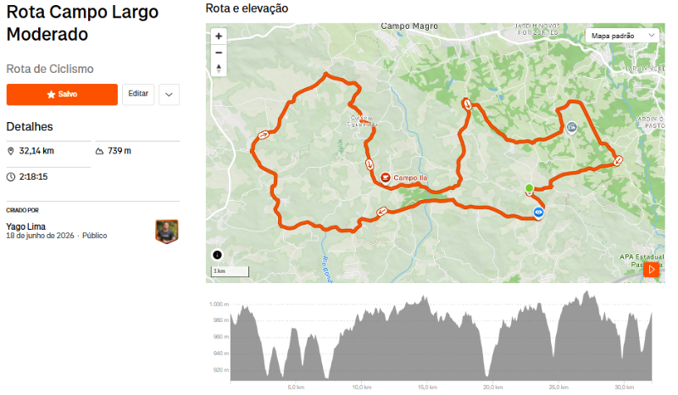Click the green route start point marker
This screenshot has height=395, width=678.
coord(529,188)
